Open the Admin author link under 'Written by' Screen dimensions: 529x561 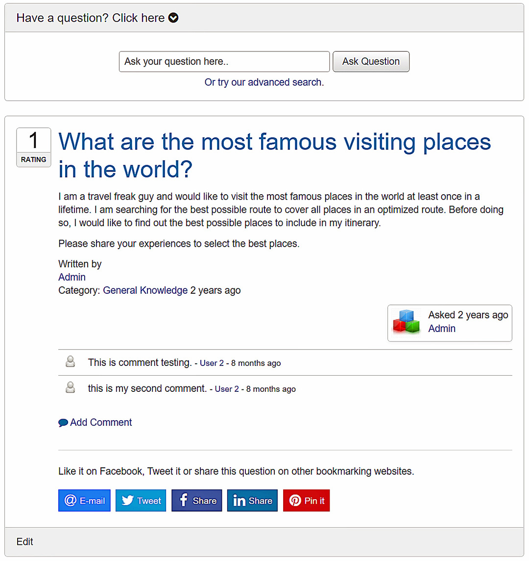pyautogui.click(x=72, y=277)
